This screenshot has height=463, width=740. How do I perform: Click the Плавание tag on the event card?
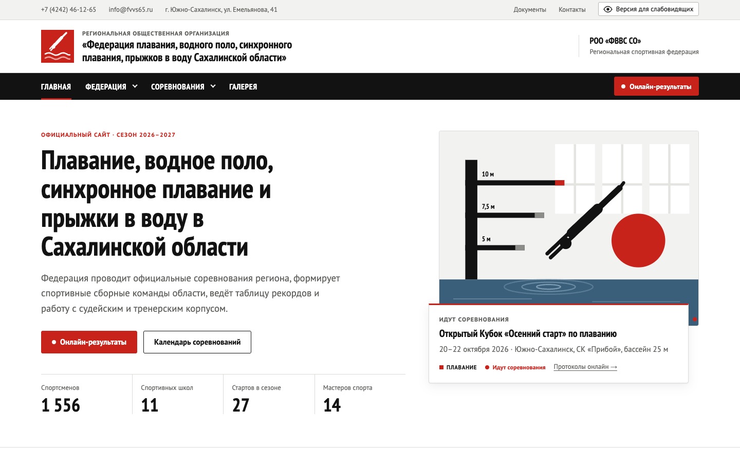[x=458, y=367]
